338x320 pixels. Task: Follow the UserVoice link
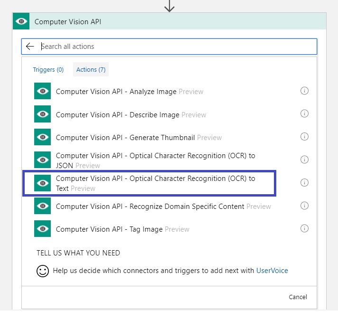[x=272, y=271]
